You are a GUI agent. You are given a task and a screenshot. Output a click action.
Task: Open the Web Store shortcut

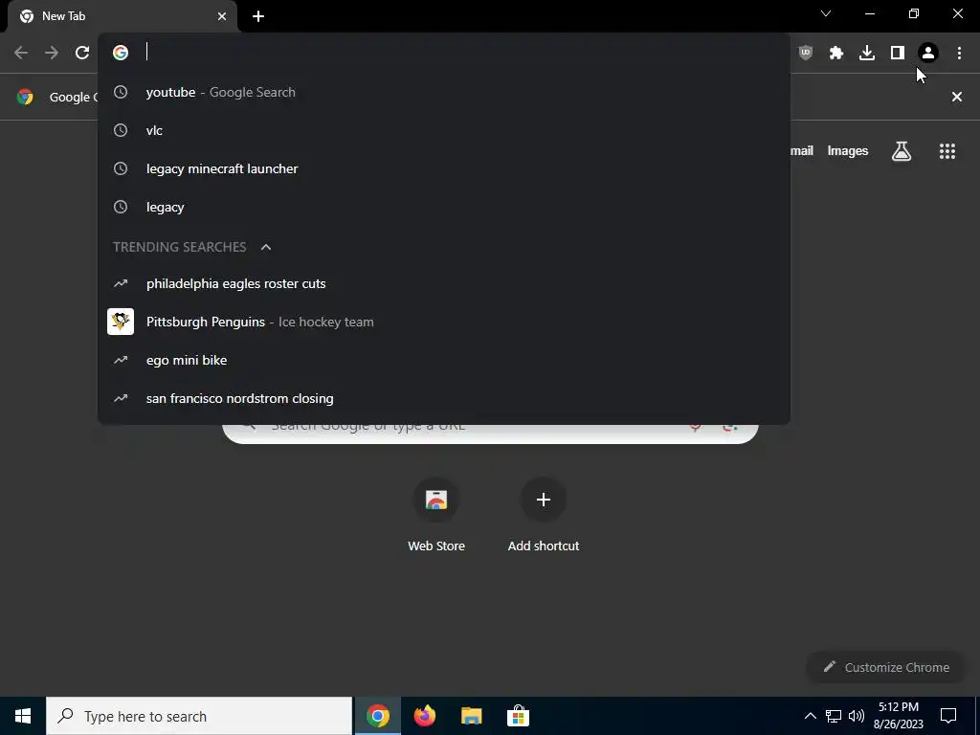[436, 515]
